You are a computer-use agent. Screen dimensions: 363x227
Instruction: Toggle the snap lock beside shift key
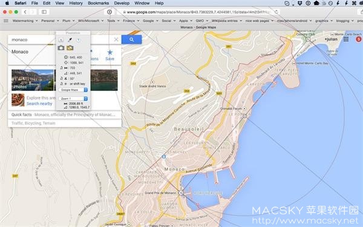(x=61, y=84)
